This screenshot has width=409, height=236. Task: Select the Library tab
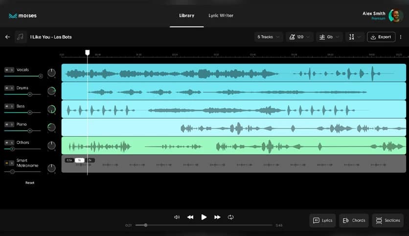[186, 16]
